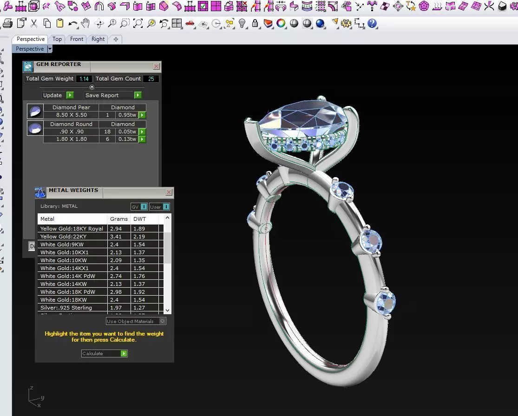Select the White Gold:9KW row
This screenshot has width=518, height=416.
(x=101, y=244)
